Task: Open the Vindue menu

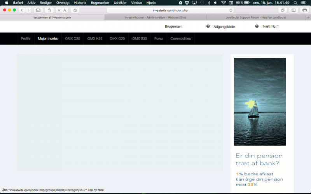Action: pos(136,3)
